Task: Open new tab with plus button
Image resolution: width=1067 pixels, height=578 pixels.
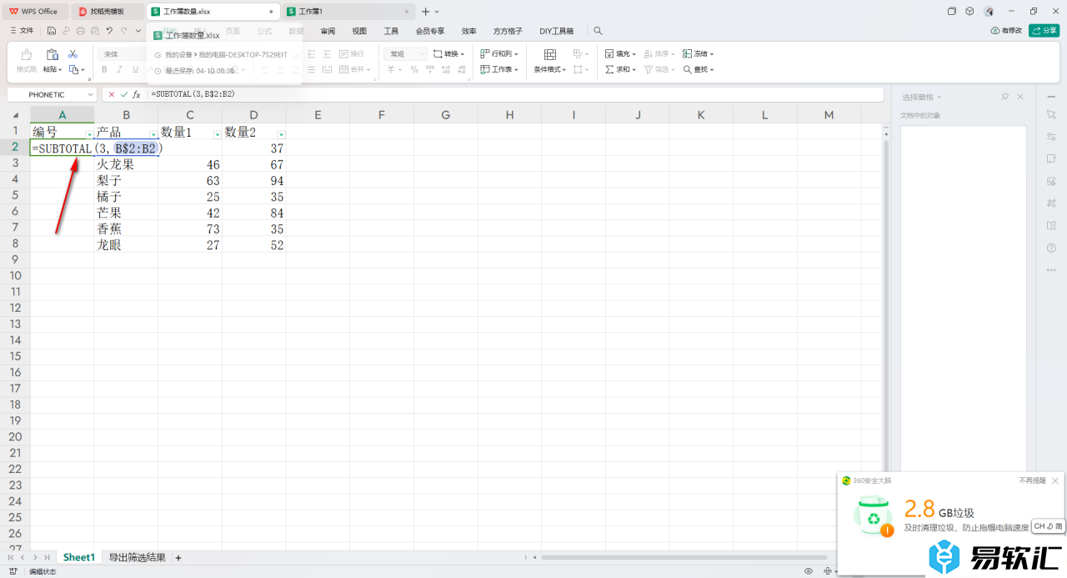Action: [425, 12]
